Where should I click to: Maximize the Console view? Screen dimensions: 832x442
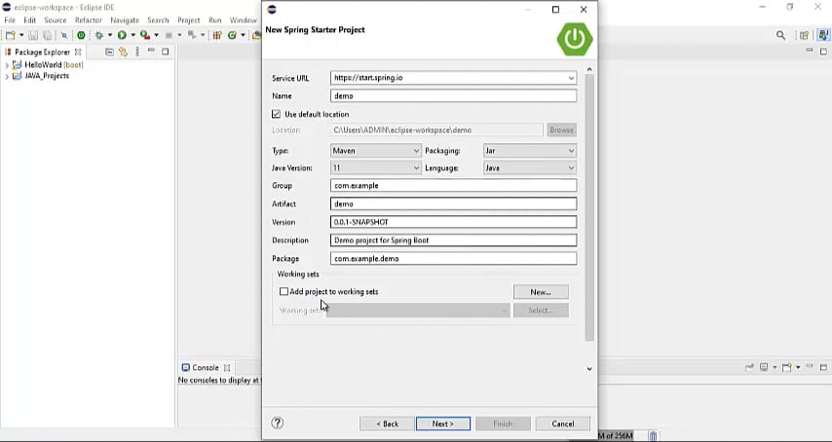pos(823,367)
